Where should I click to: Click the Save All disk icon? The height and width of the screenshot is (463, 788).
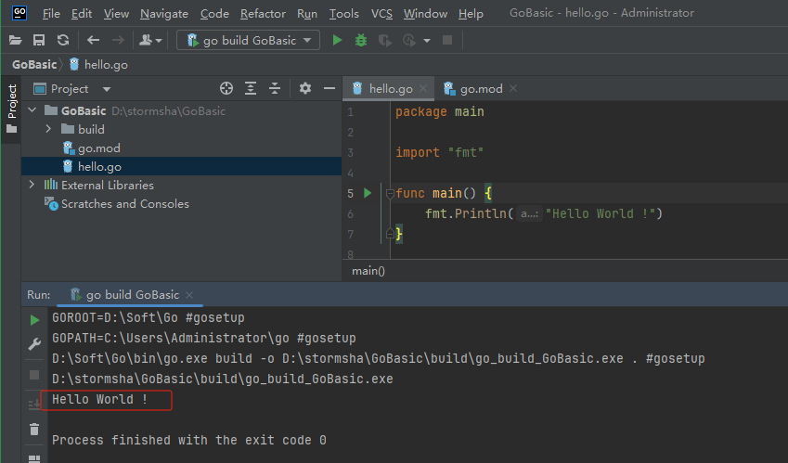[39, 40]
